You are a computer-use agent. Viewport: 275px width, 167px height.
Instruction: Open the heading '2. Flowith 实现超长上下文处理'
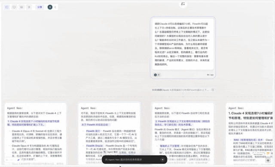coord(182,123)
